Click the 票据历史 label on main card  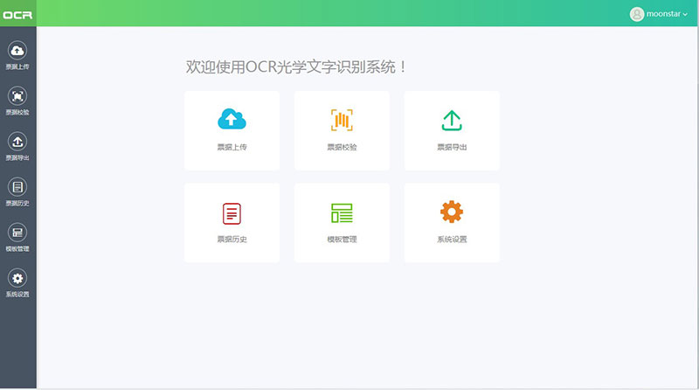tap(232, 239)
